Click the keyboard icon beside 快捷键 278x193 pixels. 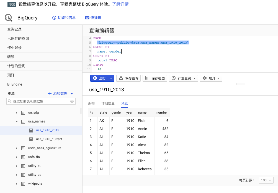tap(87, 18)
